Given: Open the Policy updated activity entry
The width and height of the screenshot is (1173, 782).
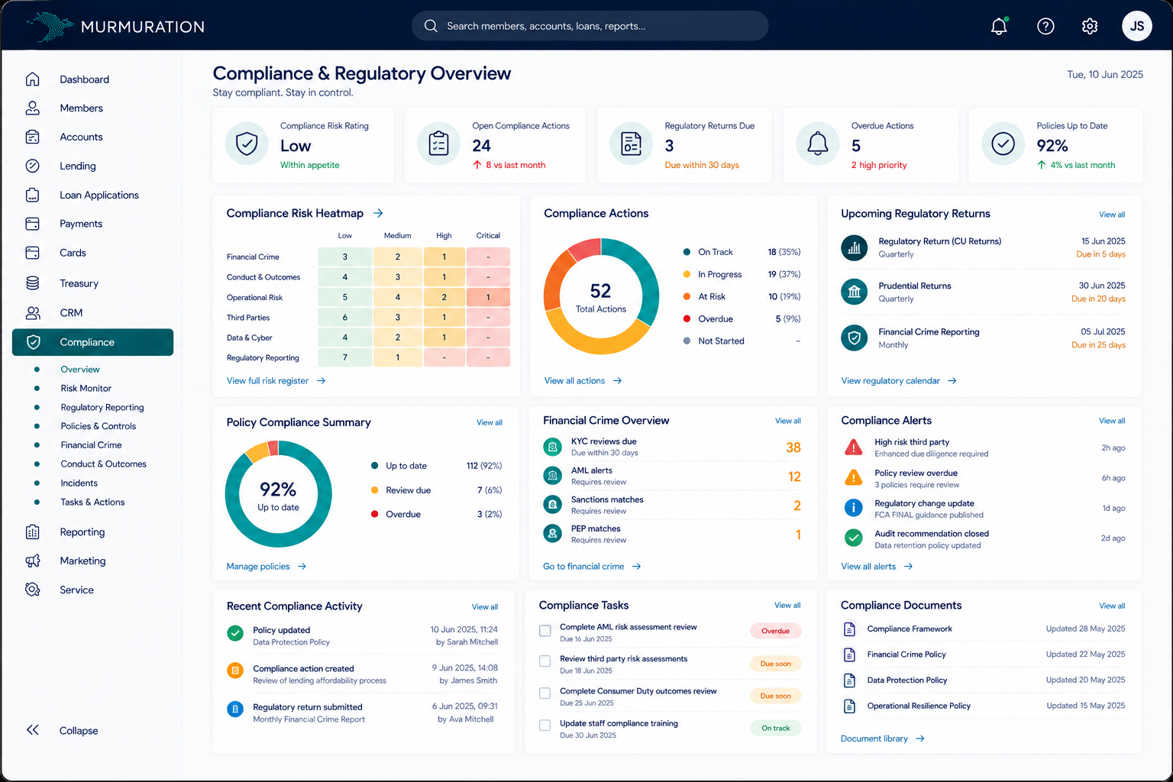Looking at the screenshot, I should point(362,635).
